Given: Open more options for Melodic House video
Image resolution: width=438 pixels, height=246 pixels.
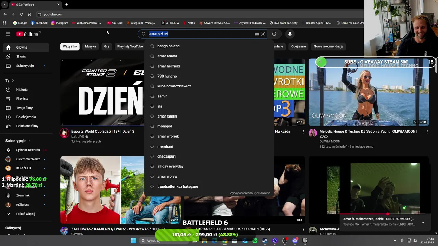Looking at the screenshot, I should (x=427, y=132).
